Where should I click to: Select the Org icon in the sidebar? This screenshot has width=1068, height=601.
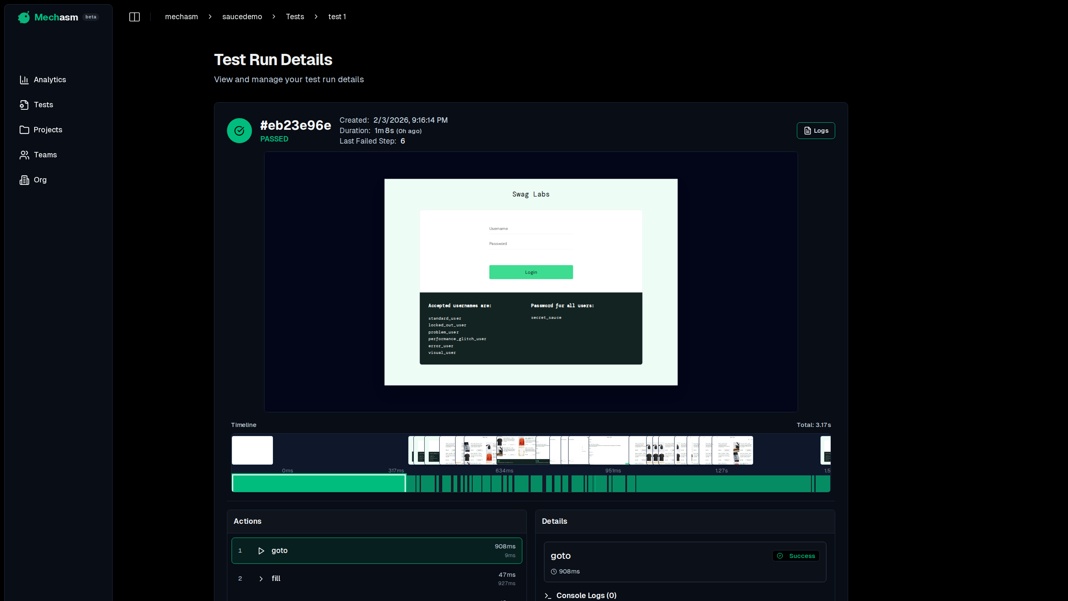coord(25,180)
